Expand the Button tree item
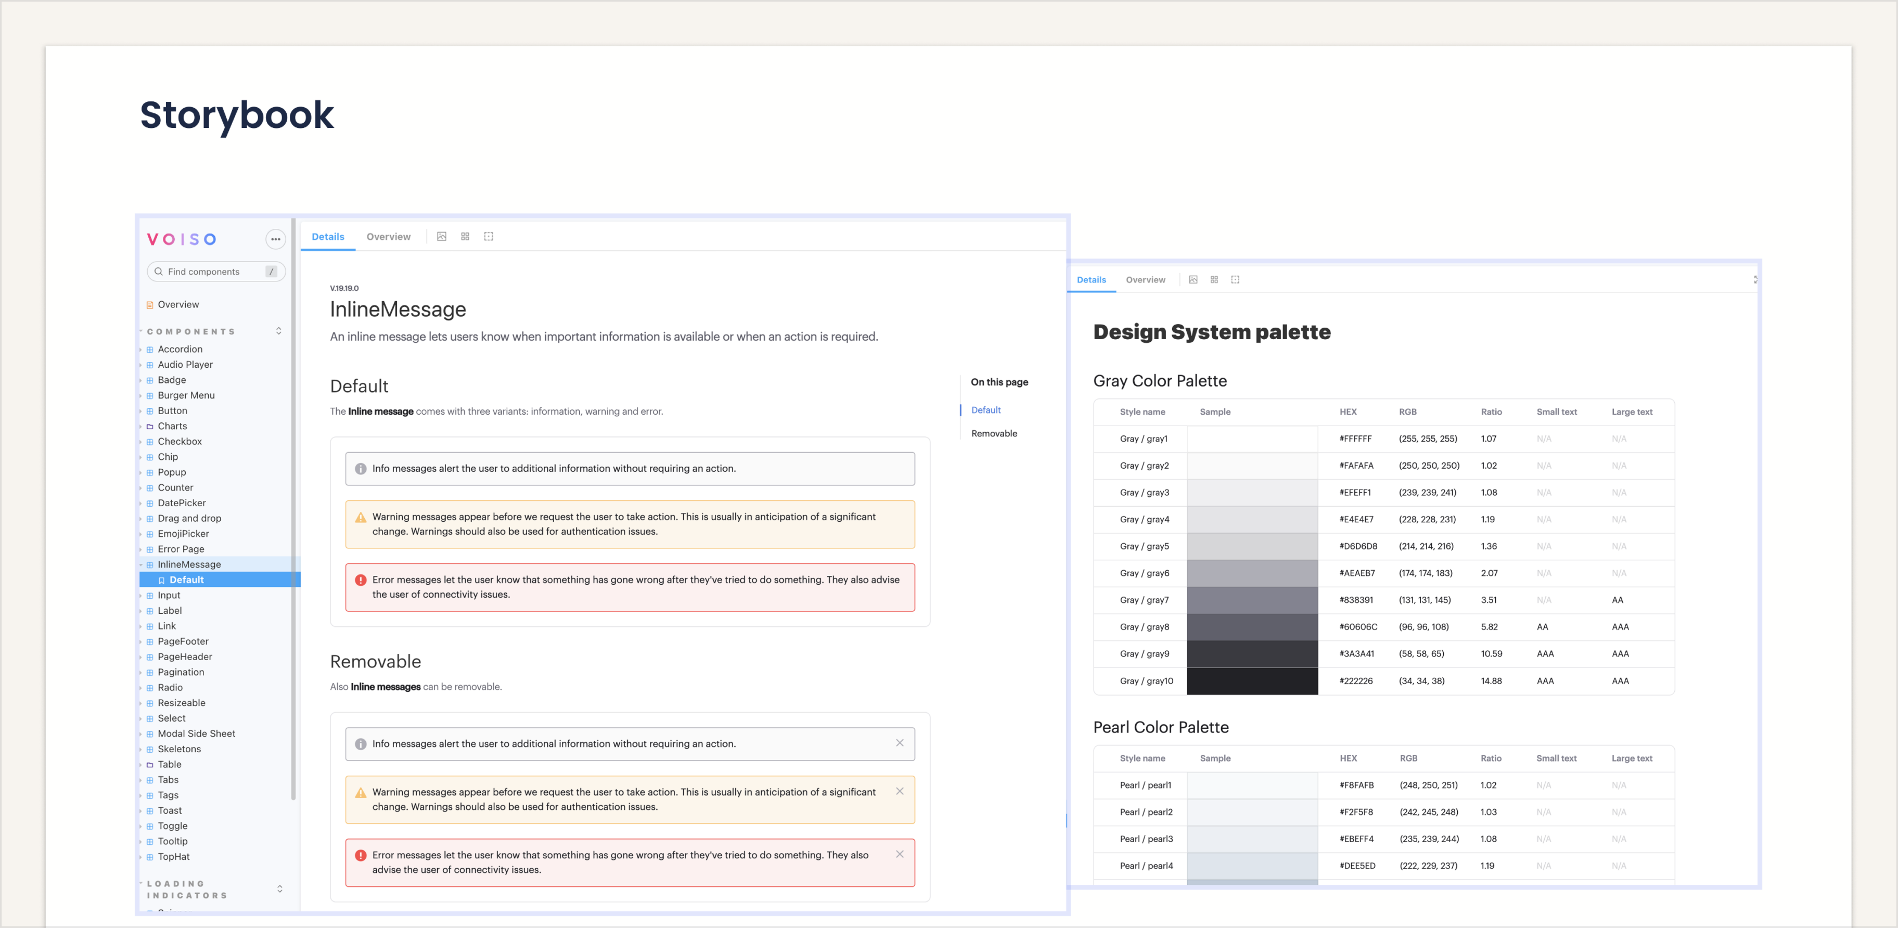 [140, 411]
